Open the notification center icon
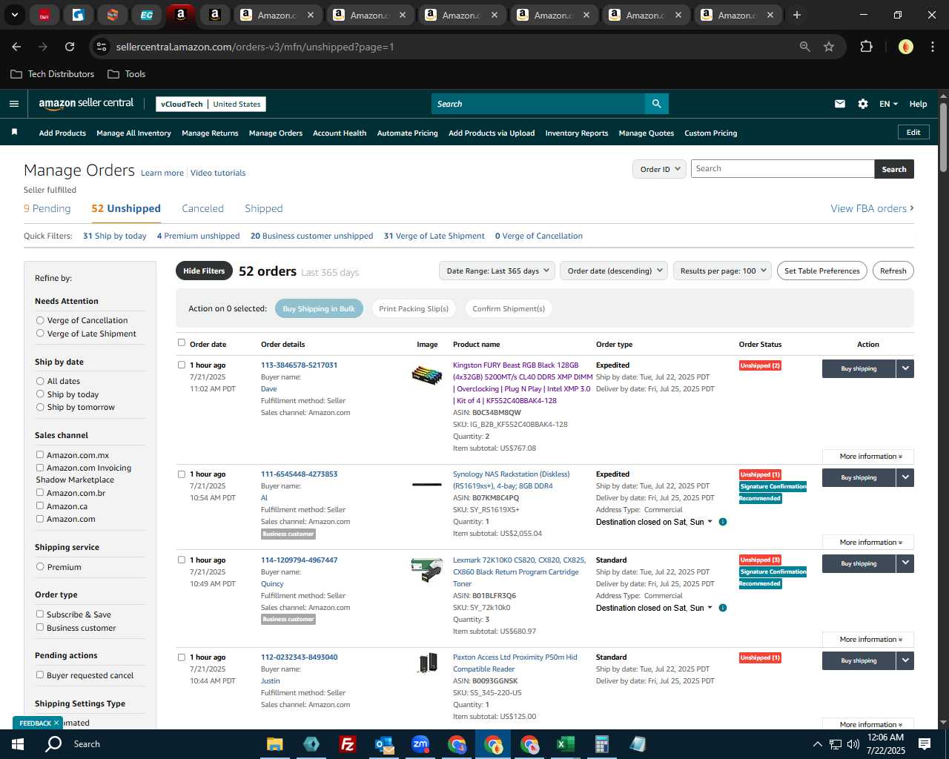The width and height of the screenshot is (949, 759). [925, 744]
